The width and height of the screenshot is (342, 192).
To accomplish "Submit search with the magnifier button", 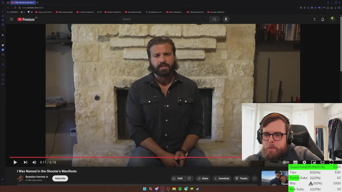I will click(x=215, y=19).
